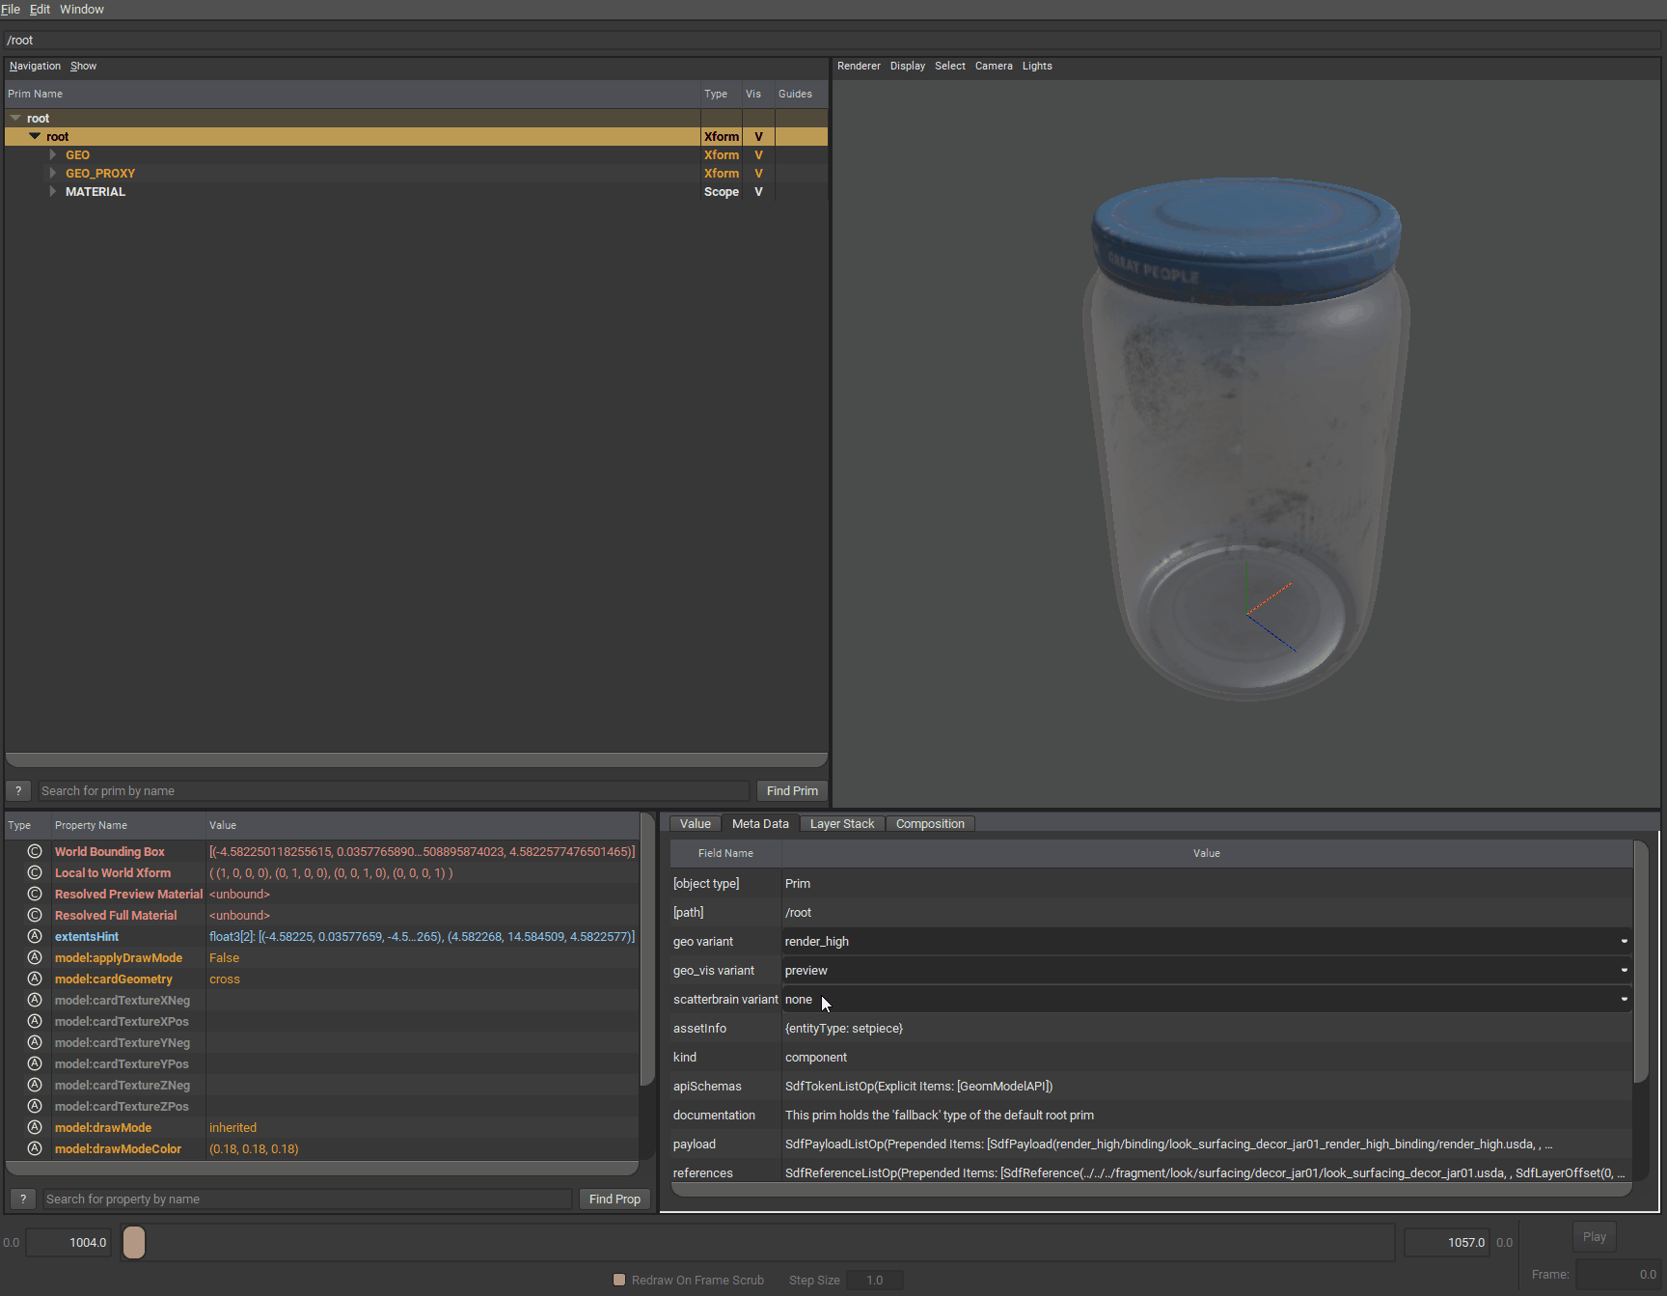Viewport: 1667px width, 1296px height.
Task: Toggle visibility of MATERIAL prim
Action: click(758, 192)
